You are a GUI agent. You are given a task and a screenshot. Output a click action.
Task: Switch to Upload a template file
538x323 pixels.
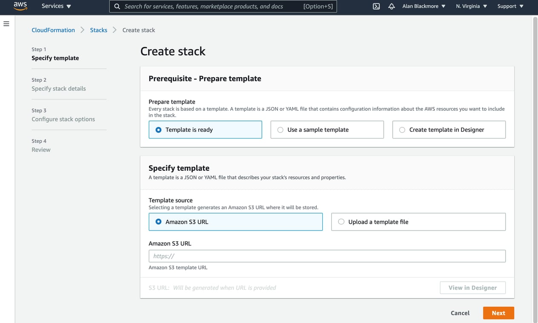tap(341, 222)
